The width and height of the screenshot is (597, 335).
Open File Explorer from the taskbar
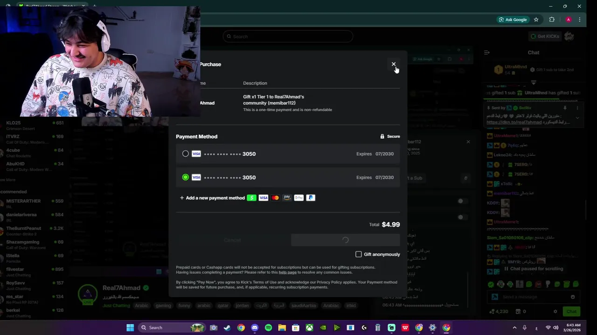[282, 328]
